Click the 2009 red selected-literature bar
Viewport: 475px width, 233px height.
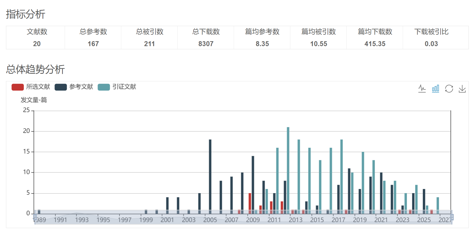[250, 204]
